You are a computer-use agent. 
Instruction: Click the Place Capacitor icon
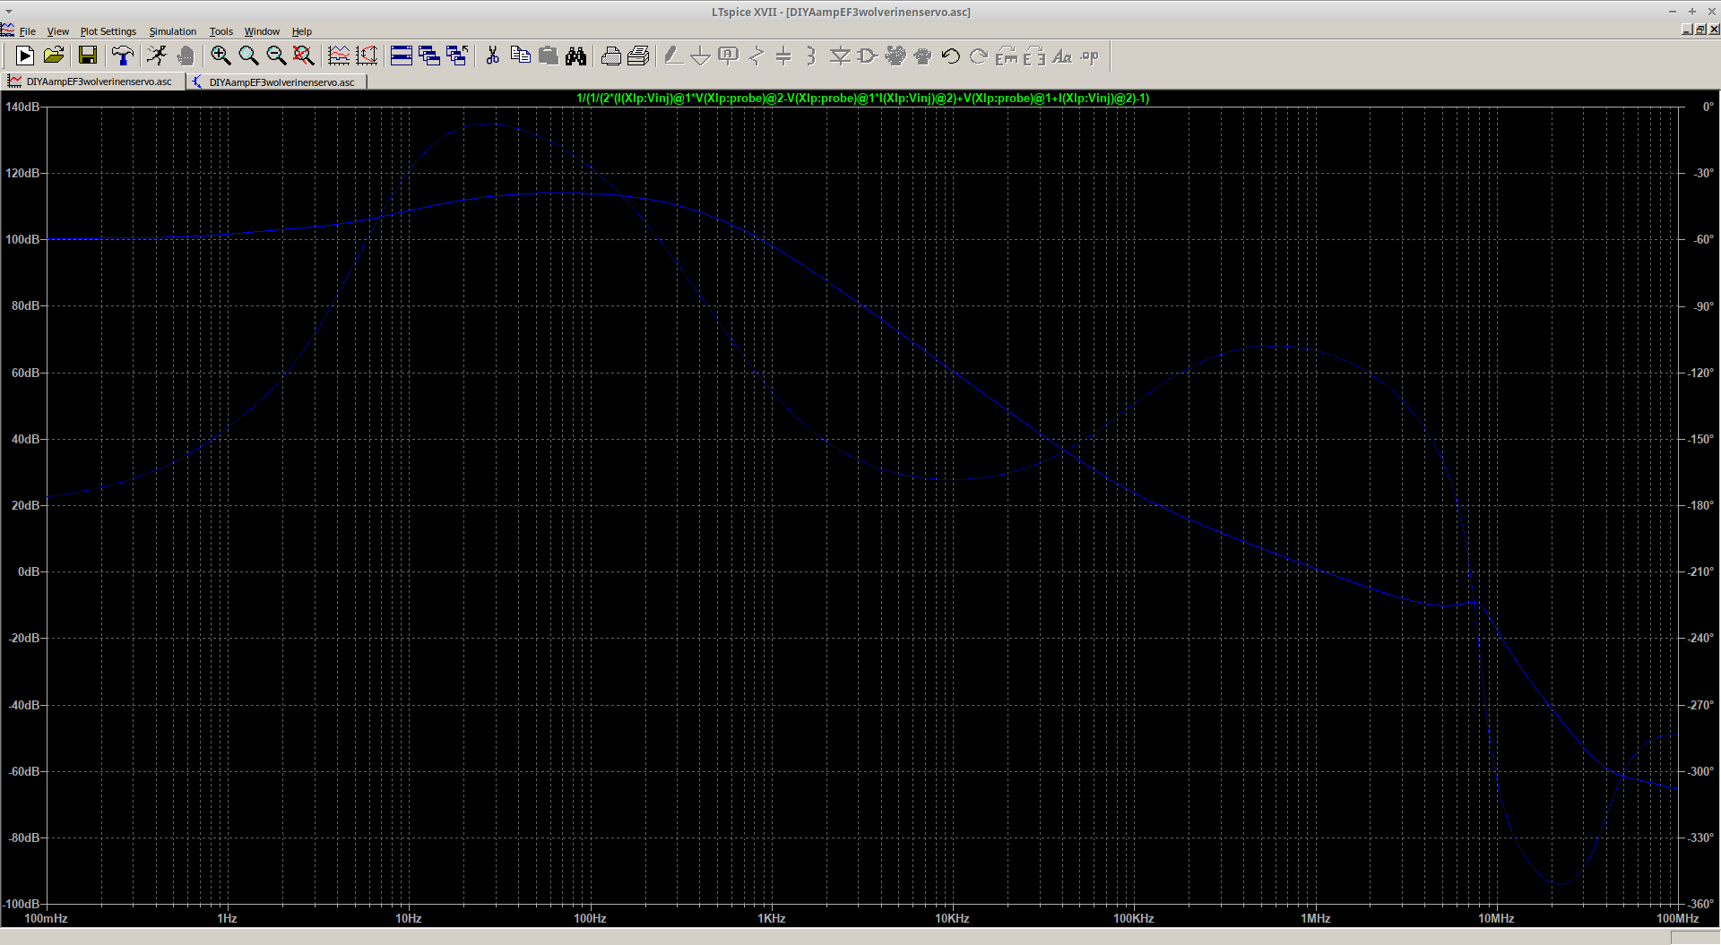783,56
